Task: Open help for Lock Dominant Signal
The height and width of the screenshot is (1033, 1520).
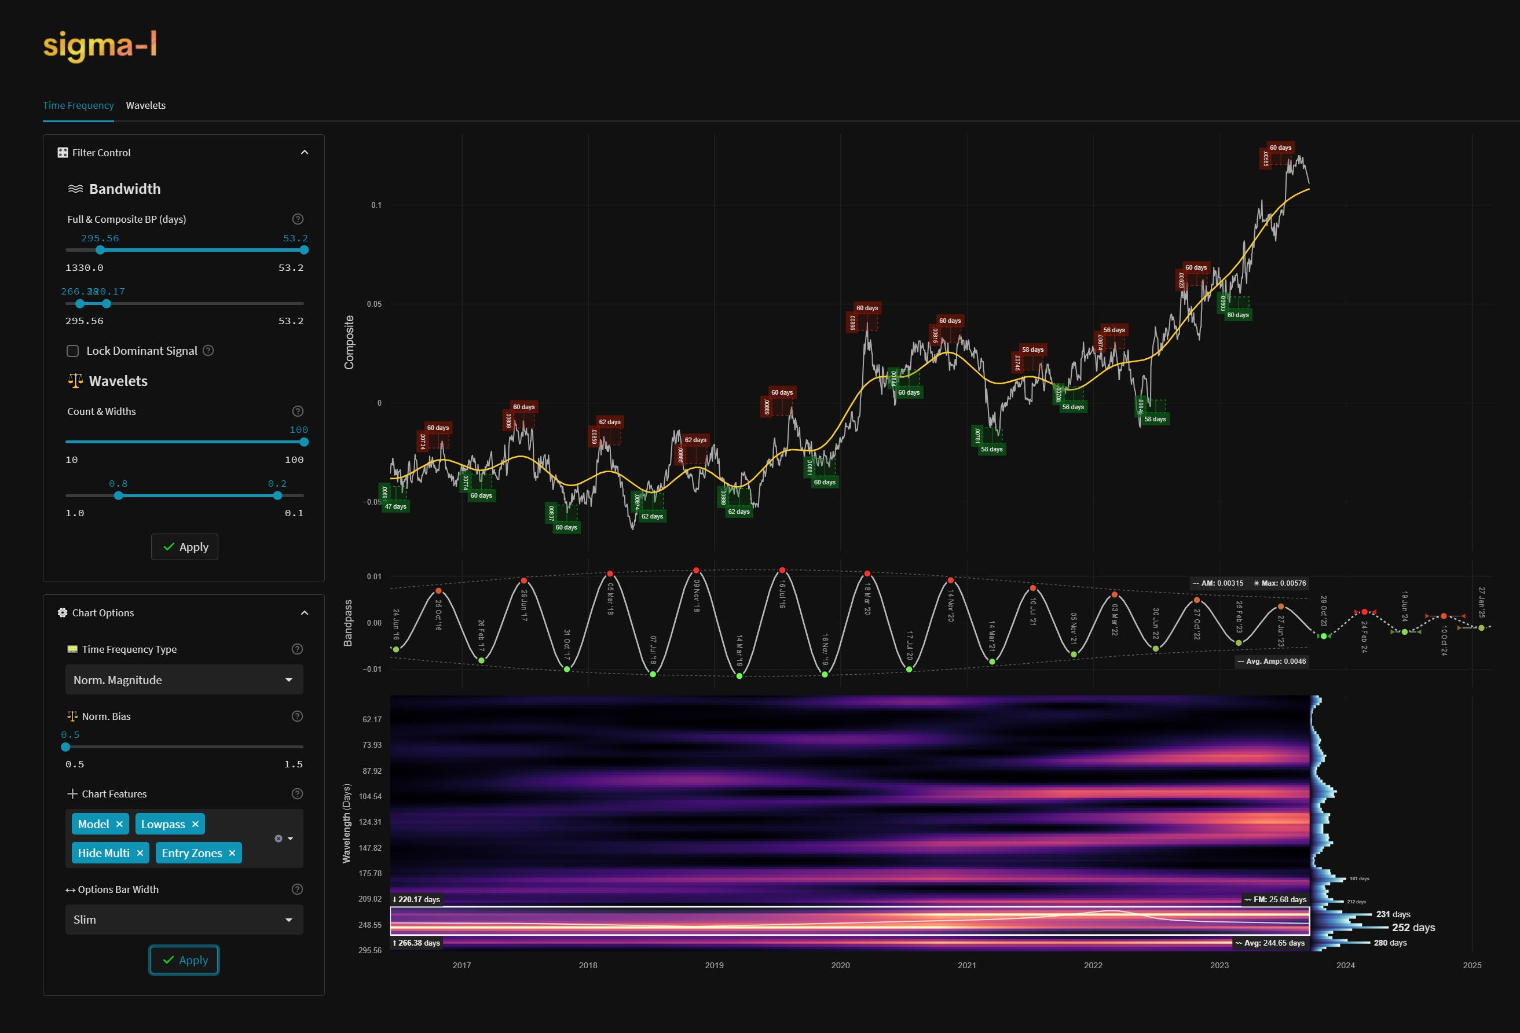Action: 208,351
